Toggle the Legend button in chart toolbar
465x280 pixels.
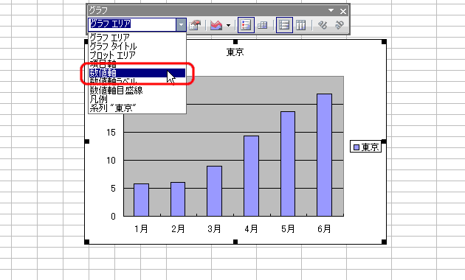click(x=246, y=25)
